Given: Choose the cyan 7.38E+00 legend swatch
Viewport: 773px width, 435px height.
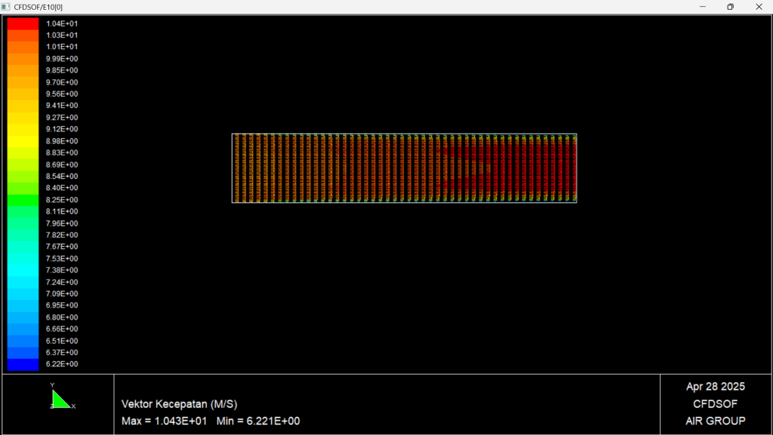Looking at the screenshot, I should click(23, 270).
